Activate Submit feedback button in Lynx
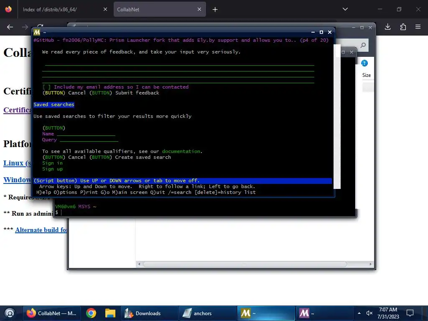Image resolution: width=428 pixels, height=321 pixels. coord(125,93)
